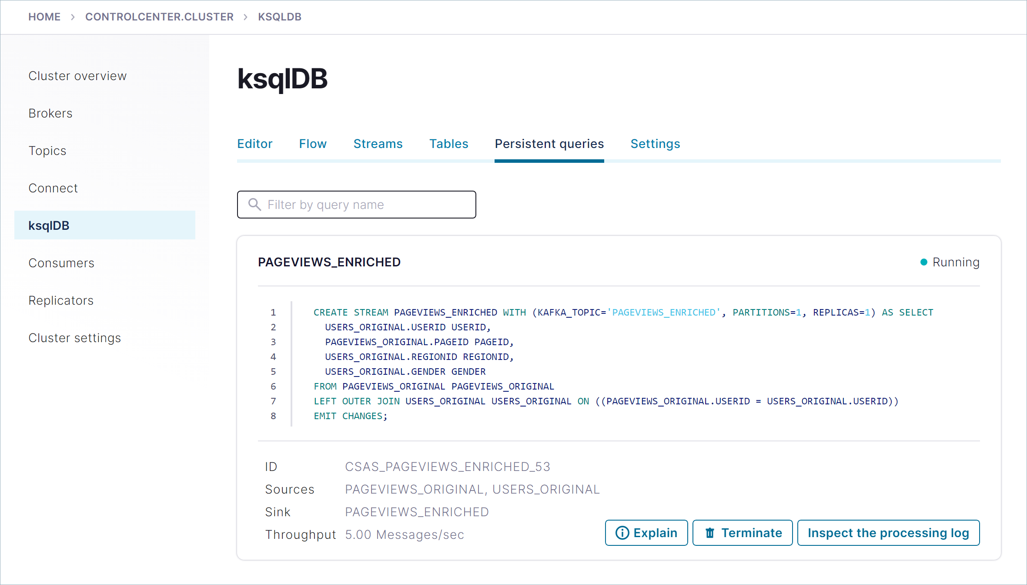1027x585 pixels.
Task: Open Topics in the sidebar
Action: [x=47, y=151]
